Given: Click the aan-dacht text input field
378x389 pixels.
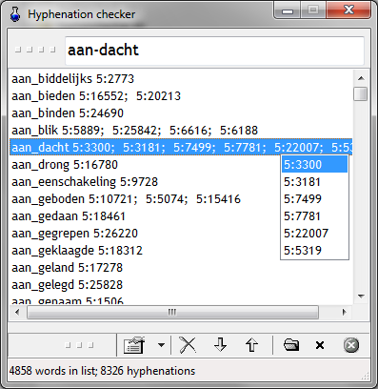Looking at the screenshot, I should pyautogui.click(x=214, y=51).
